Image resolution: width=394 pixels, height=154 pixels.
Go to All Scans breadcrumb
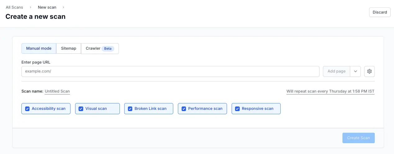coord(14,7)
